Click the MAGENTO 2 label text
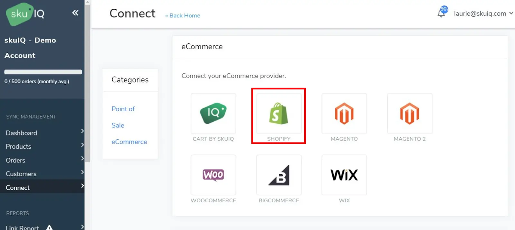 pos(410,139)
